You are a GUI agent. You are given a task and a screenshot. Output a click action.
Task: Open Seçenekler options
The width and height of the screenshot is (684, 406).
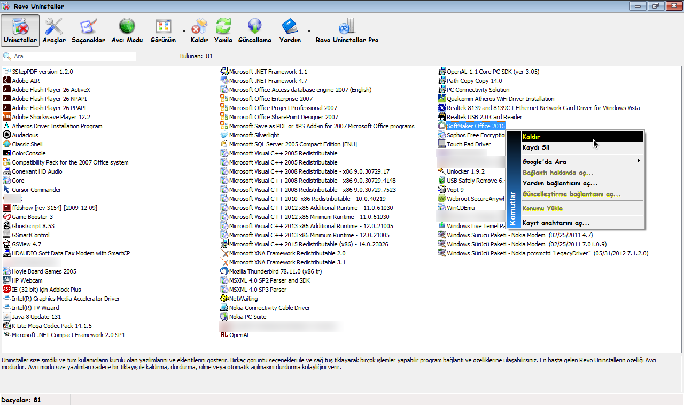pyautogui.click(x=89, y=30)
